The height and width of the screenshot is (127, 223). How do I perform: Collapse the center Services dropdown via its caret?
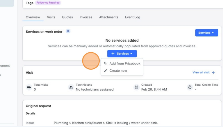tap(131, 54)
